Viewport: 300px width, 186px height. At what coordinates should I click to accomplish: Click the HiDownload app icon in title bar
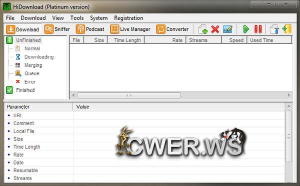click(x=7, y=6)
